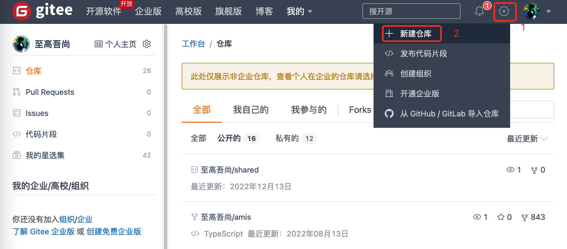Select 从 GitHub / GitLab 导入仓库 option

click(449, 114)
